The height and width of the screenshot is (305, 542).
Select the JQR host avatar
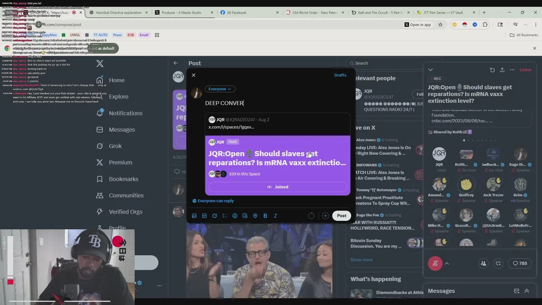(x=439, y=154)
